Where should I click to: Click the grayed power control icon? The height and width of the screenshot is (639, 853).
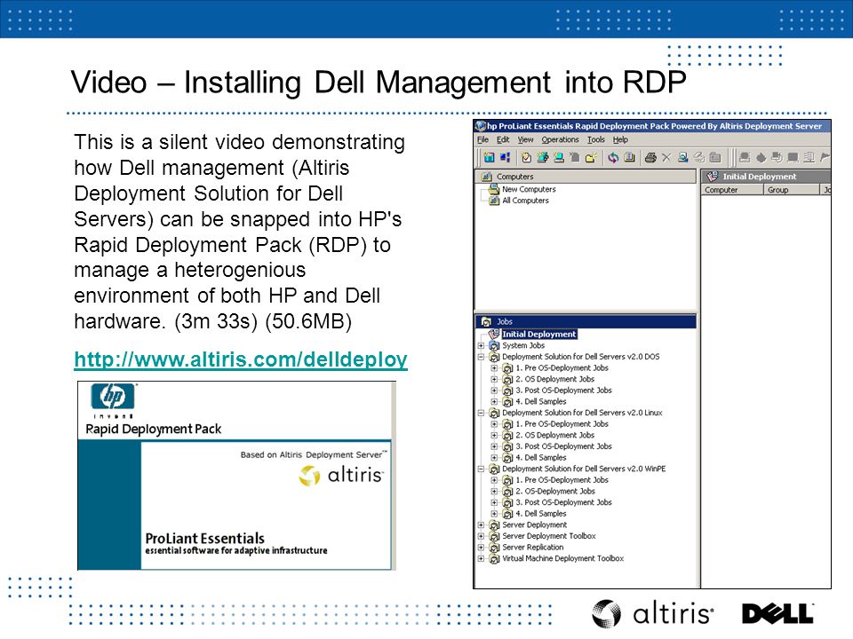point(761,158)
